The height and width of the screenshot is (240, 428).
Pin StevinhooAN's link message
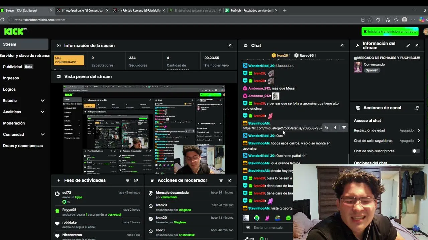pyautogui.click(x=335, y=128)
